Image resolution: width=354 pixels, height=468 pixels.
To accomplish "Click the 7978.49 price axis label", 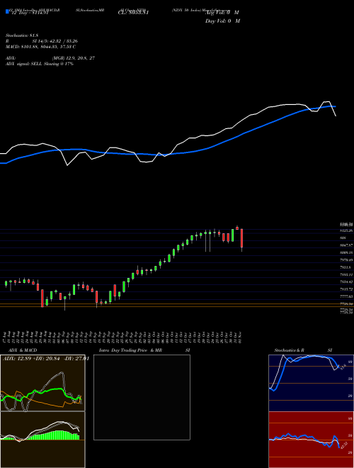I will [346, 260].
